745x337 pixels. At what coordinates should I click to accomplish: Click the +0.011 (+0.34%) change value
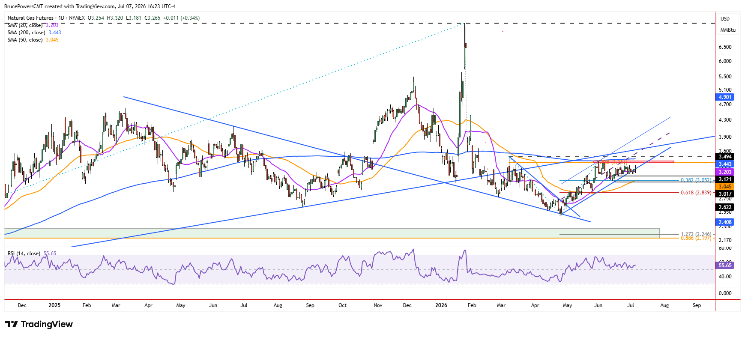pos(182,18)
